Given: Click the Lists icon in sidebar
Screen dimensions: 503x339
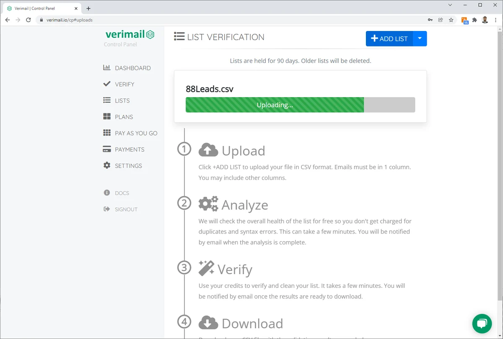Looking at the screenshot, I should click(x=107, y=100).
